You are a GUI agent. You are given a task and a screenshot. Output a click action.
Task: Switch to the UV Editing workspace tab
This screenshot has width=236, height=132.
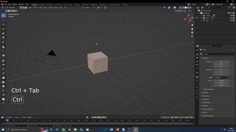coord(58,5)
